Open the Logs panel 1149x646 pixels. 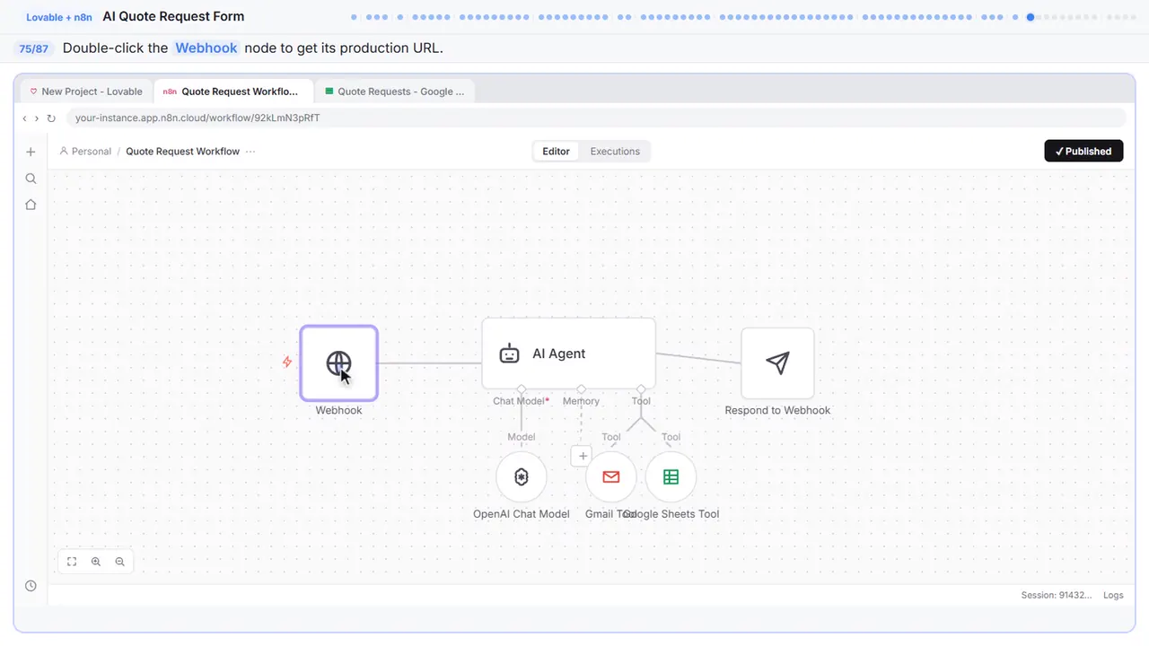(1113, 596)
